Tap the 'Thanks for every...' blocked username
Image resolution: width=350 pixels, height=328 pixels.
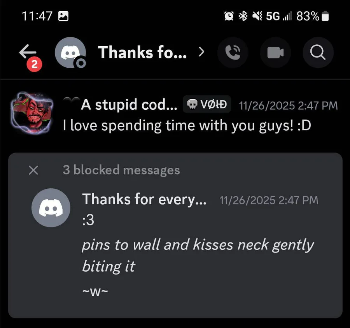(144, 199)
